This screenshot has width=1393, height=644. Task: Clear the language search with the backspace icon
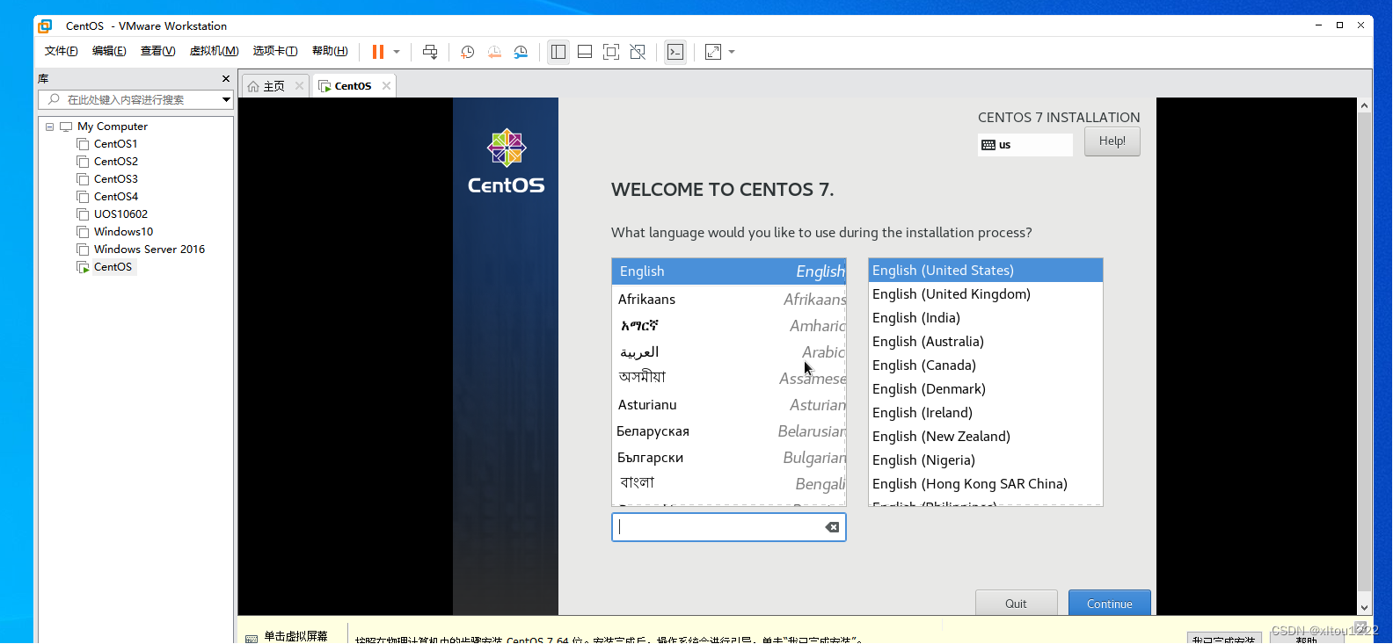tap(832, 527)
